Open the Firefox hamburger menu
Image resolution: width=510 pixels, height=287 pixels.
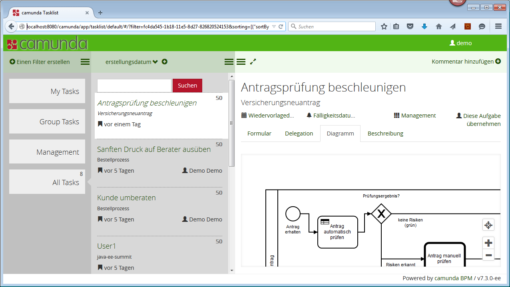498,26
